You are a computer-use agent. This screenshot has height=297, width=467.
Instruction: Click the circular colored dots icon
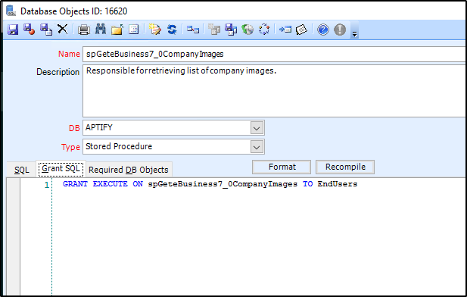[264, 30]
